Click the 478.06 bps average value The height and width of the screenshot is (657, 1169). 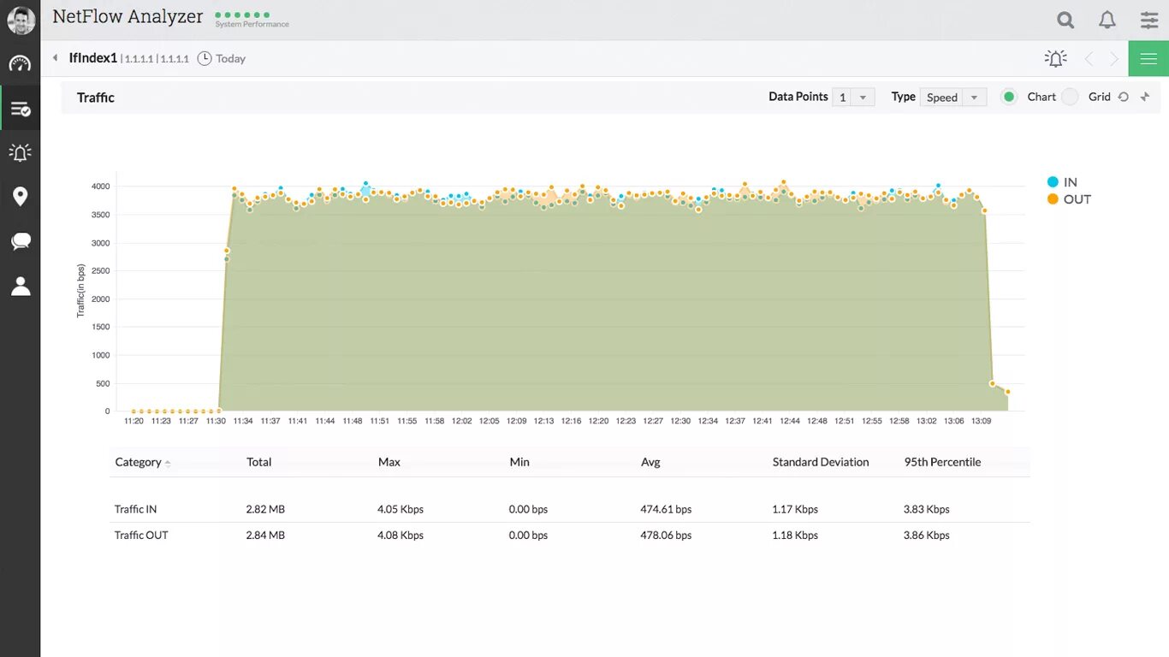pyautogui.click(x=666, y=536)
